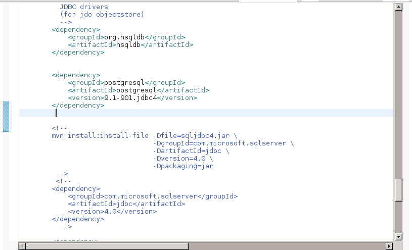Image resolution: width=412 pixels, height=250 pixels.
Task: Click the vertical scrollbar thumb
Action: point(398,190)
